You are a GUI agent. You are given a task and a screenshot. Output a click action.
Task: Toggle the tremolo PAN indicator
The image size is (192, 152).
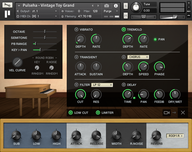click(x=155, y=39)
